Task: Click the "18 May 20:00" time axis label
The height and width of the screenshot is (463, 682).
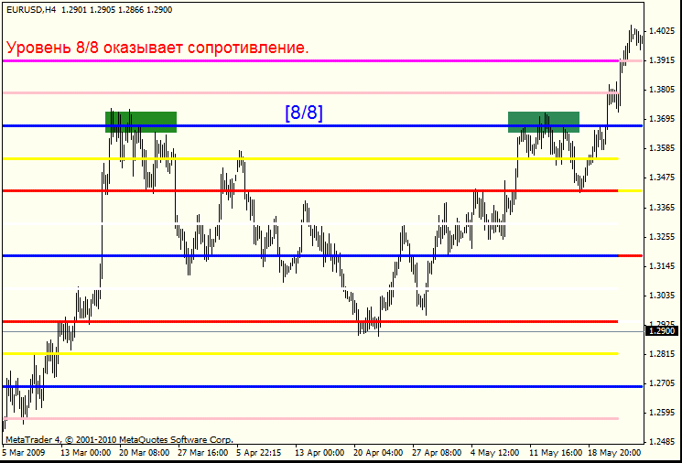Action: [614, 453]
